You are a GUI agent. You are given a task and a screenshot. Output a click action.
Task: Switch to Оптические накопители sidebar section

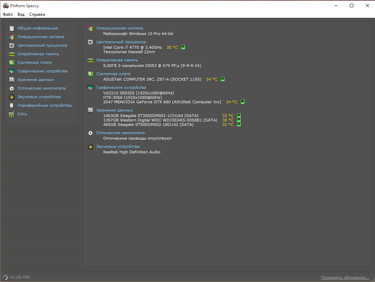[42, 88]
